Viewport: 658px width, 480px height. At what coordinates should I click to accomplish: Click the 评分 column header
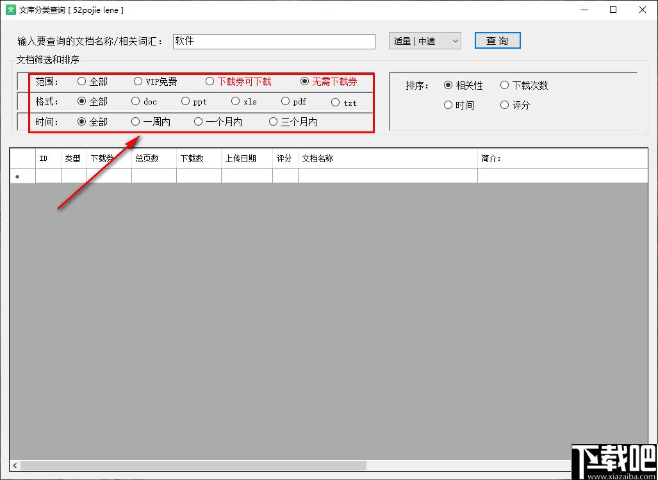[285, 158]
